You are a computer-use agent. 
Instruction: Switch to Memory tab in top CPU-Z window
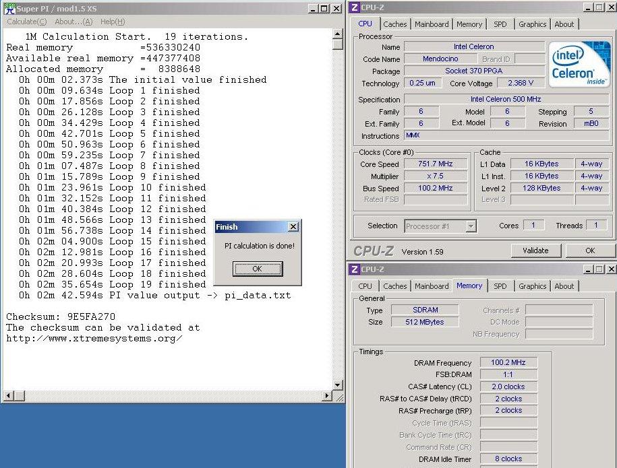point(469,24)
